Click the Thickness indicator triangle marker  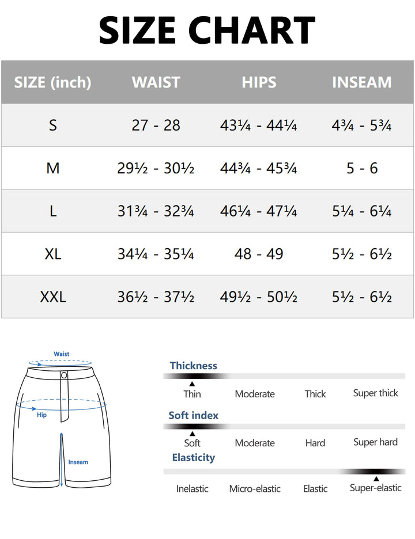[192, 384]
